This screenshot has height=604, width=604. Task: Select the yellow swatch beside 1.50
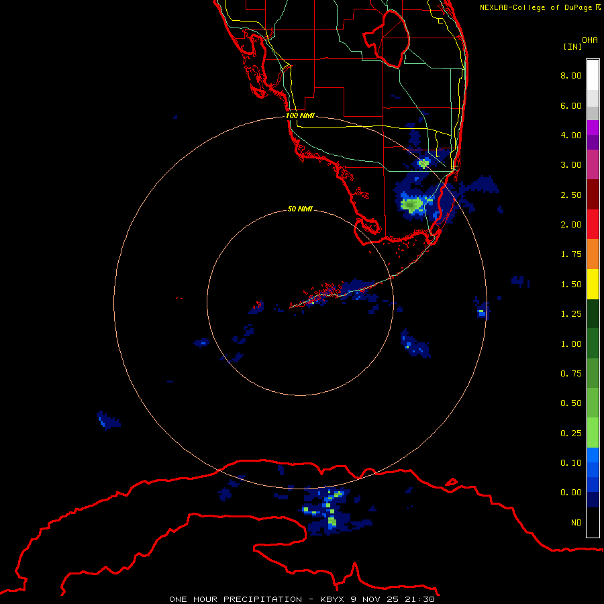tap(593, 284)
